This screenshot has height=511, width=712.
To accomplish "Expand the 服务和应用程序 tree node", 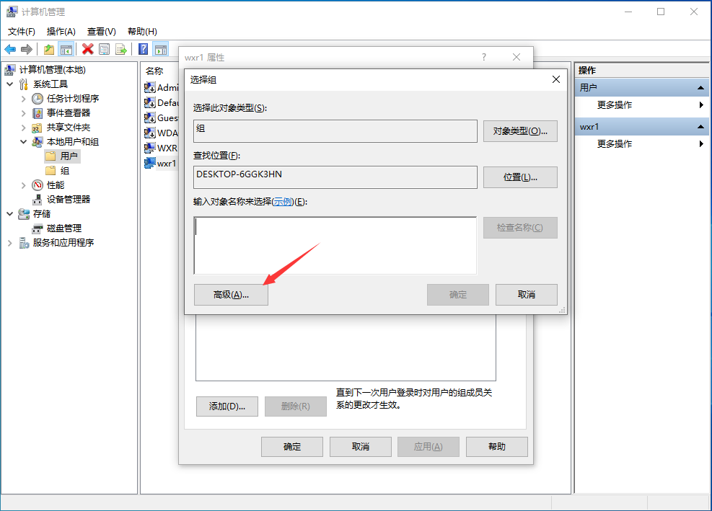I will (9, 243).
